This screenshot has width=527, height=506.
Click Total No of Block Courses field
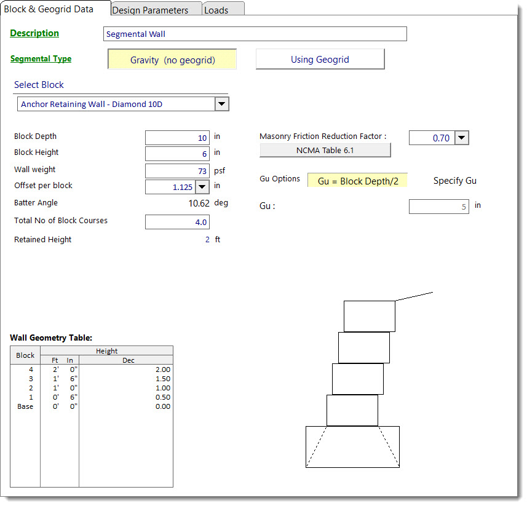coord(177,222)
